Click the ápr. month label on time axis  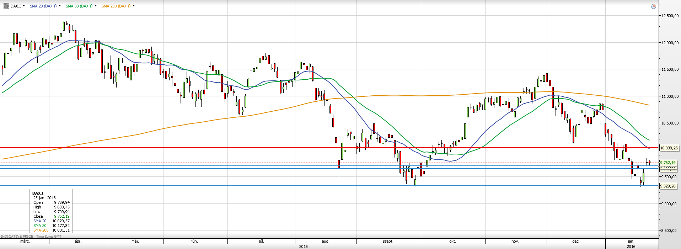click(x=78, y=241)
